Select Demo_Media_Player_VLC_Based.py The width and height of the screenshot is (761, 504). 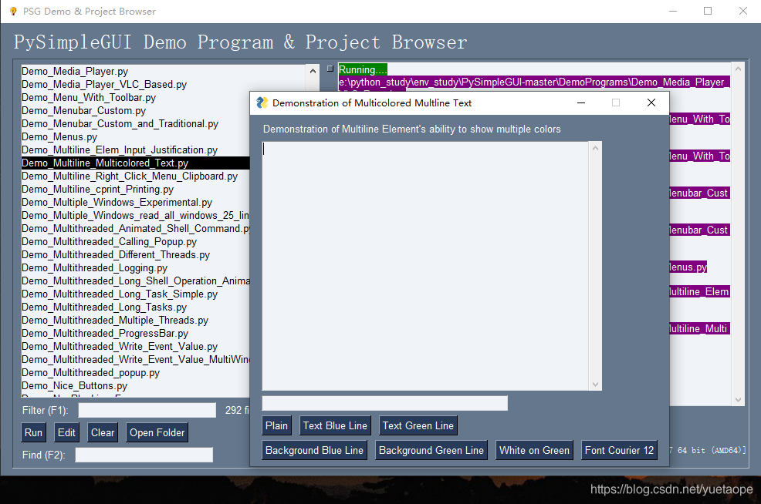(104, 84)
